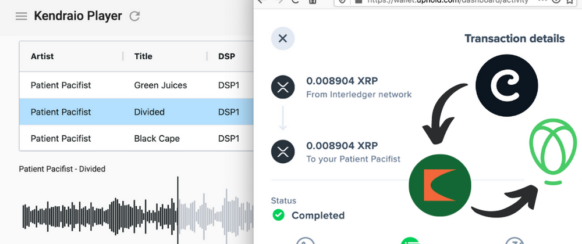Click the 'Patient Pacifist - Divided' now playing label
Screen dimensions: 582x244
coord(62,169)
